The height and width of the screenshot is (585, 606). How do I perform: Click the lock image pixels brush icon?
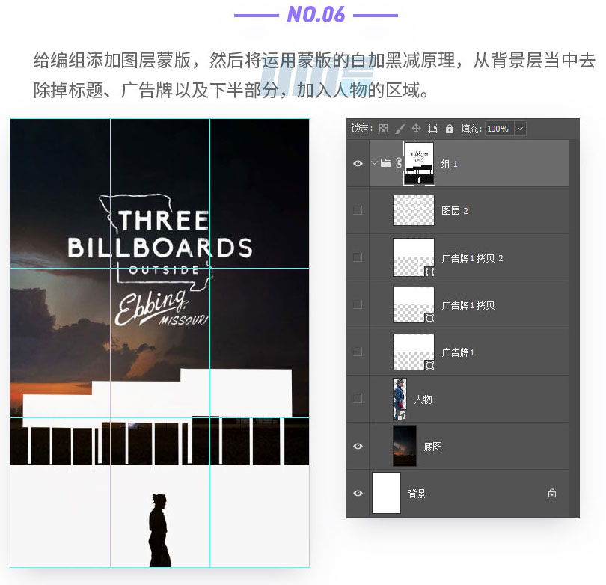click(x=400, y=129)
